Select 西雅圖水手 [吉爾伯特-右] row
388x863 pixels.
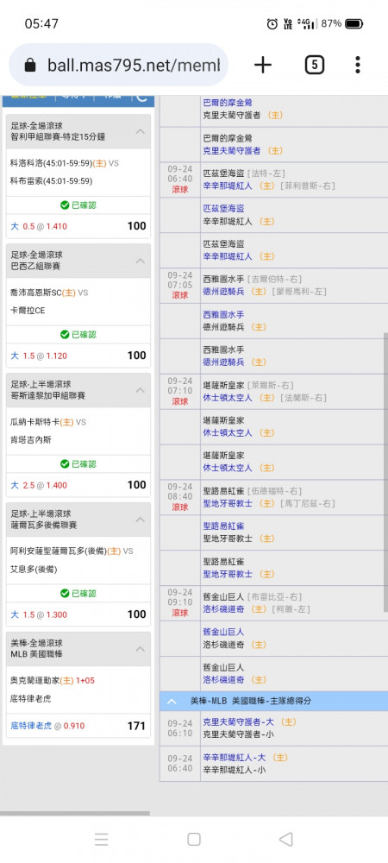(x=253, y=279)
